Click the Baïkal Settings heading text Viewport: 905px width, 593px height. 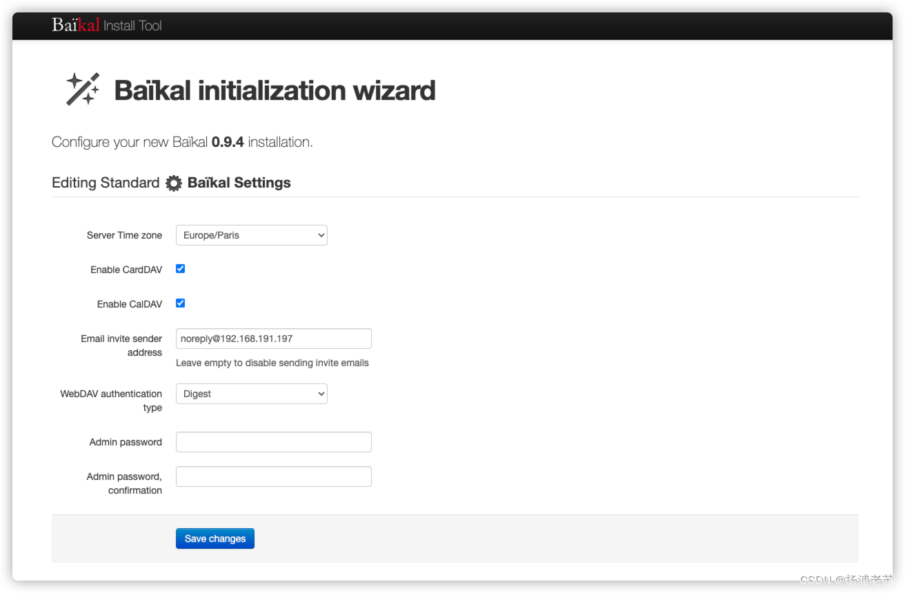pyautogui.click(x=239, y=183)
